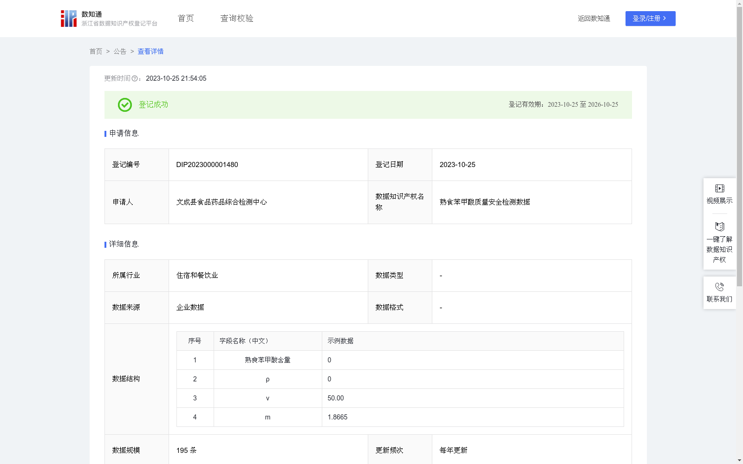Open the 首页 navigation menu item

pos(186,19)
